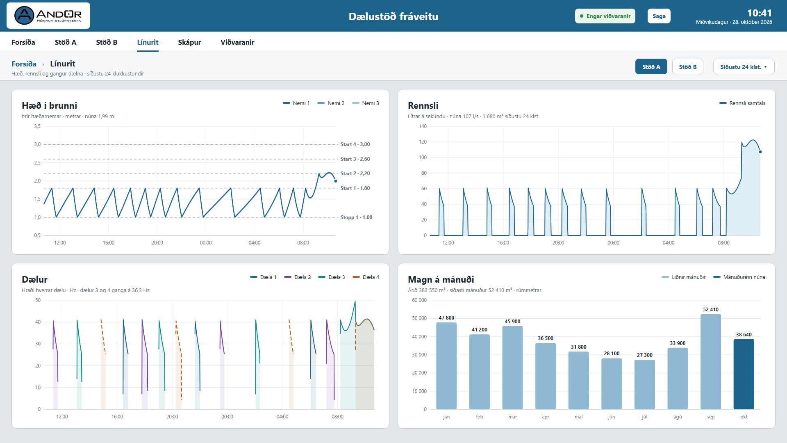787x443 pixels.
Task: Click the Start 2 · 2,20 threshold label
Action: pyautogui.click(x=355, y=174)
